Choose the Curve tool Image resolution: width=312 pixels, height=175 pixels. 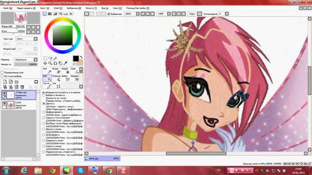tap(47, 86)
